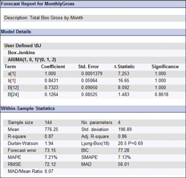
Task: Click the 't-Statistic' column header
Action: [125, 67]
